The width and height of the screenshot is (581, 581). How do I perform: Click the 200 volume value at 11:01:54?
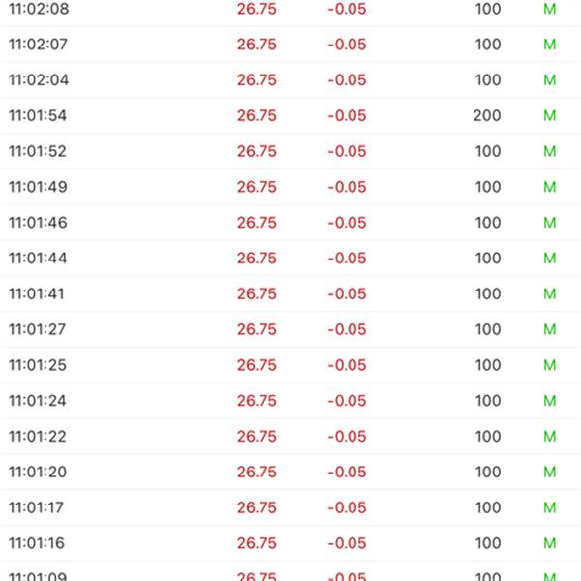tap(487, 115)
